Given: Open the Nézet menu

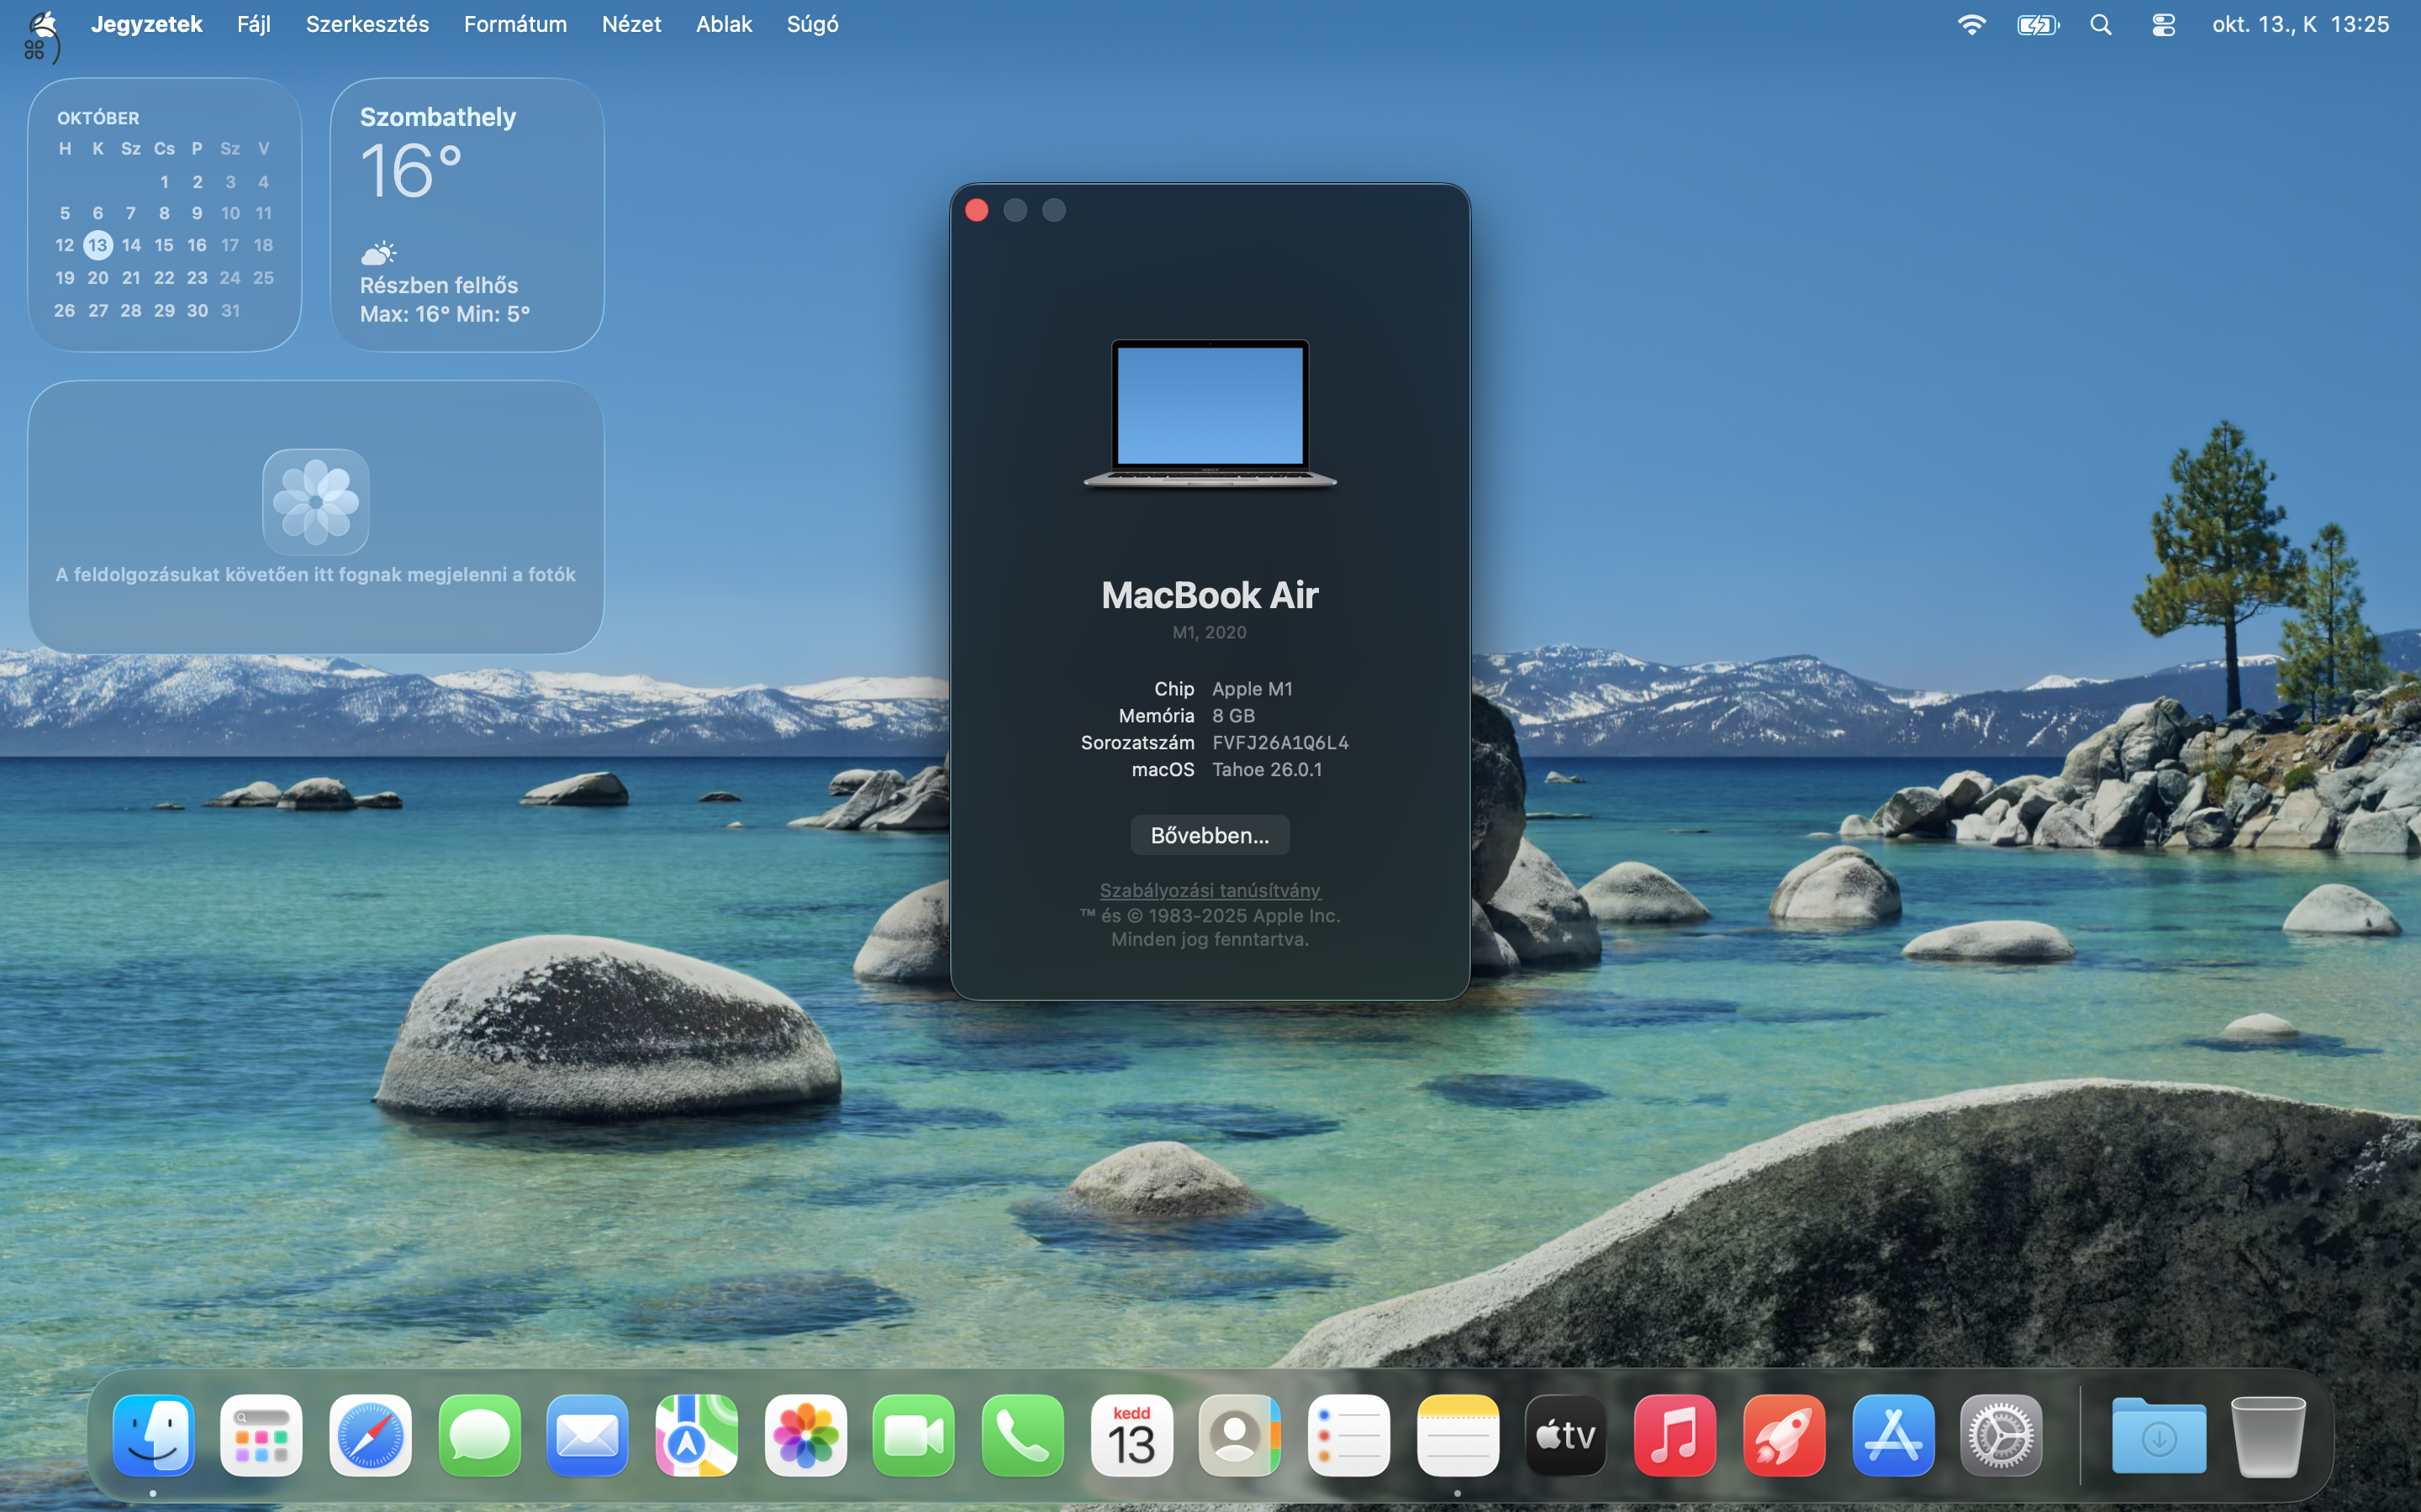Looking at the screenshot, I should point(631,24).
